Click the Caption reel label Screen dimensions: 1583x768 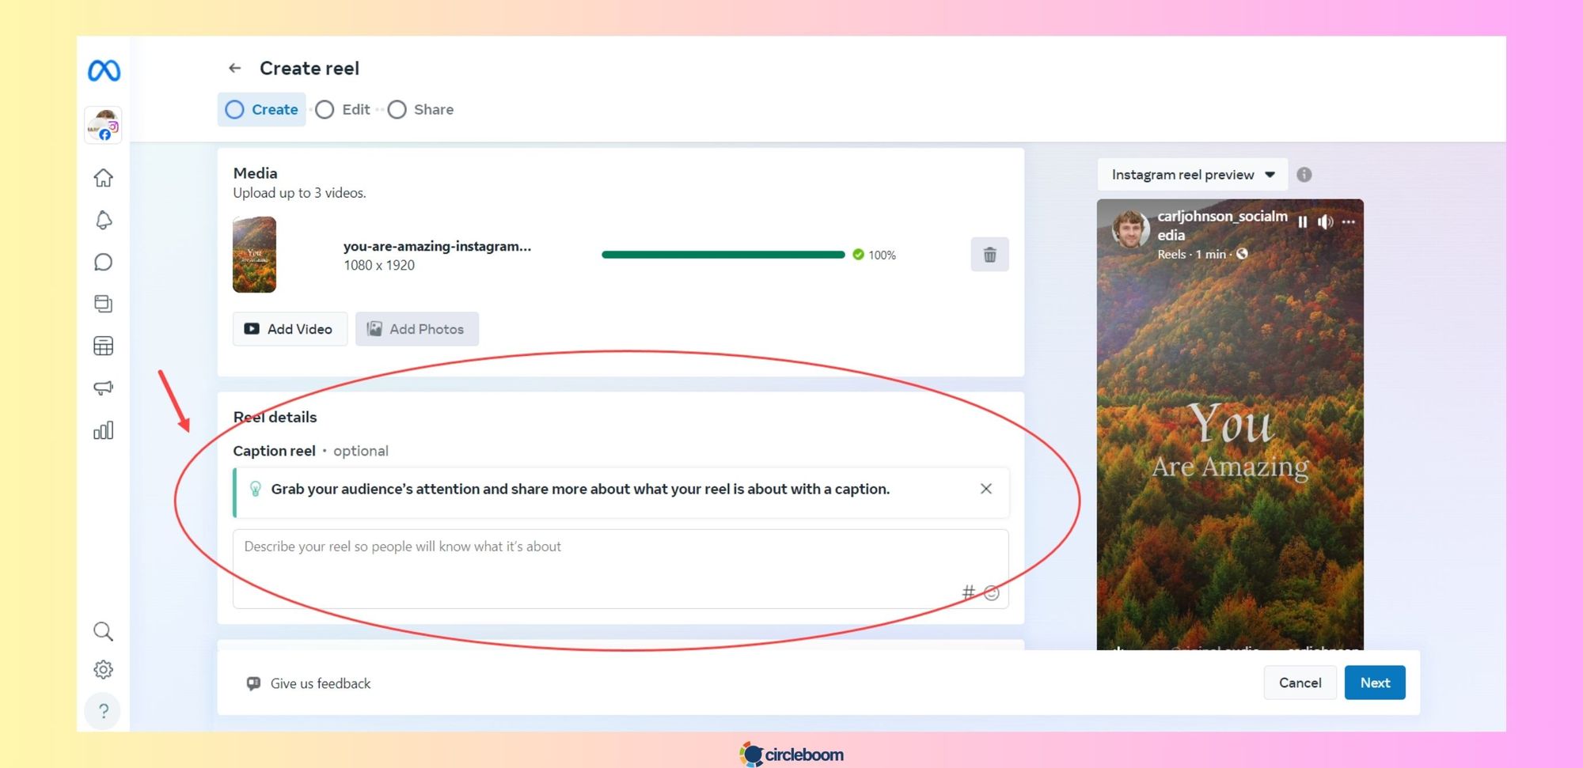(x=274, y=451)
